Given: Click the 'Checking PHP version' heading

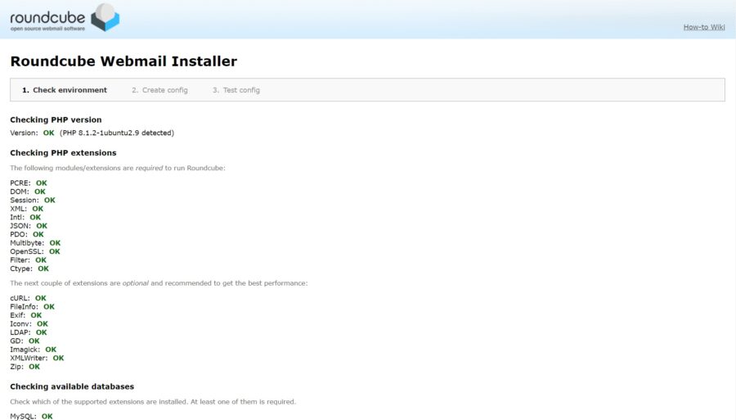Looking at the screenshot, I should (x=56, y=120).
